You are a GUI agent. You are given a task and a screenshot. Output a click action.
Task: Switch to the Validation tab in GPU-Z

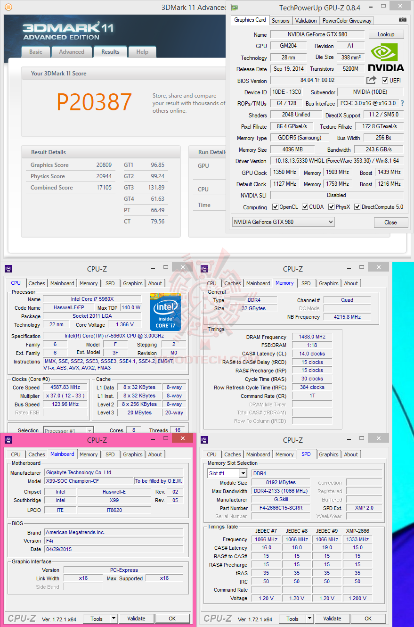(306, 21)
